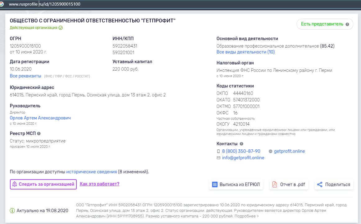Click bell icon in Следить за организацией button
Image resolution: width=361 pixels, height=224 pixels.
pyautogui.click(x=15, y=184)
